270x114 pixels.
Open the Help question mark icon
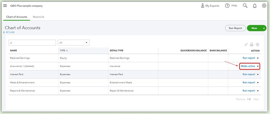[x=227, y=6]
